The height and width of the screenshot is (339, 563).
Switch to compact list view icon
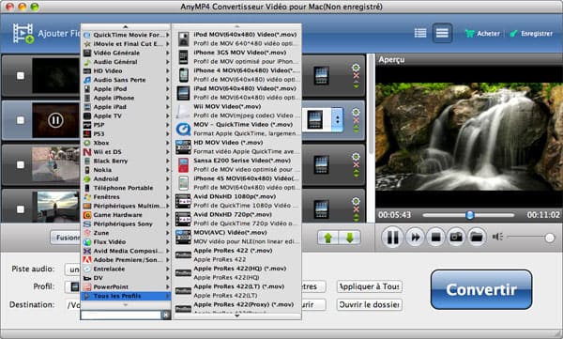click(x=442, y=33)
